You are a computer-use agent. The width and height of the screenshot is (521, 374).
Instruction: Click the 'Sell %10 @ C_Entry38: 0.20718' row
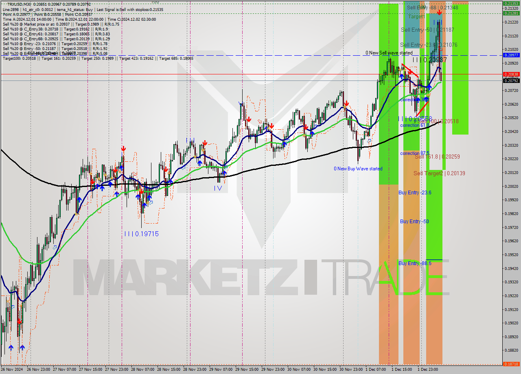tap(55, 29)
